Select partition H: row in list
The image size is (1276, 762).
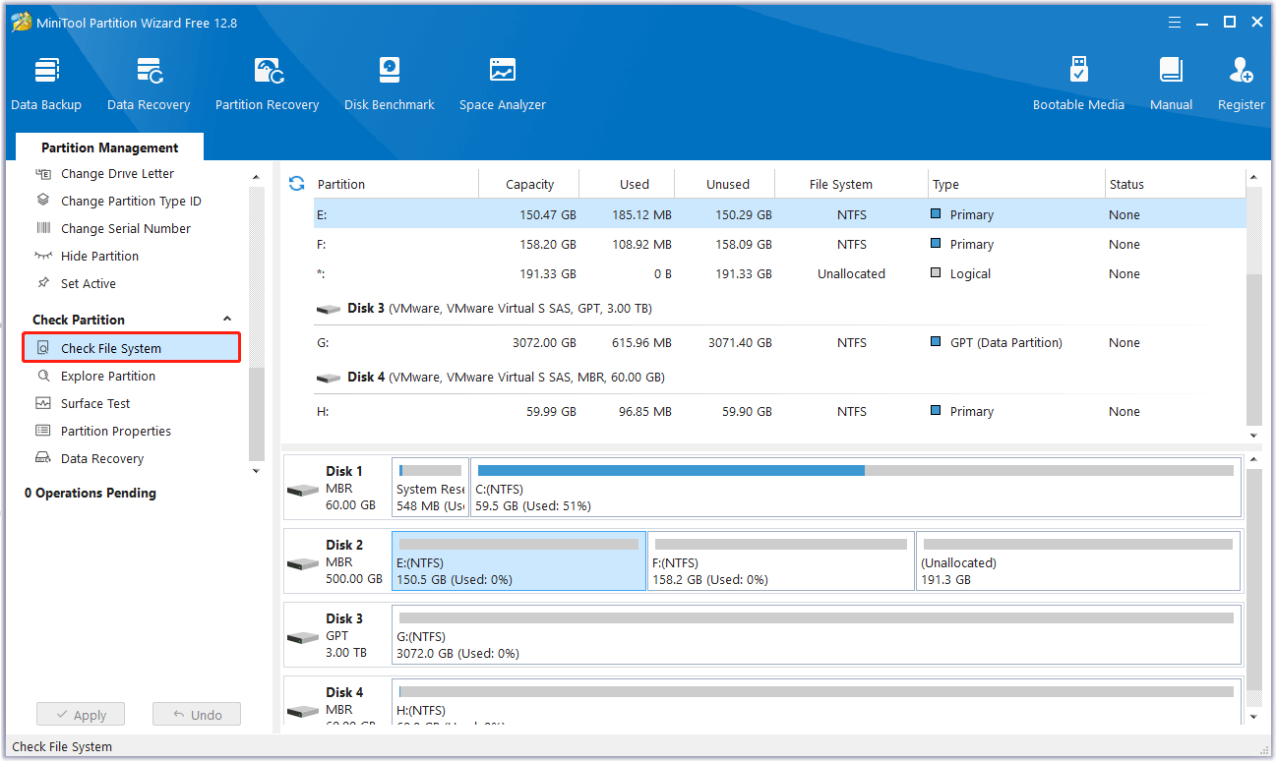tap(779, 412)
